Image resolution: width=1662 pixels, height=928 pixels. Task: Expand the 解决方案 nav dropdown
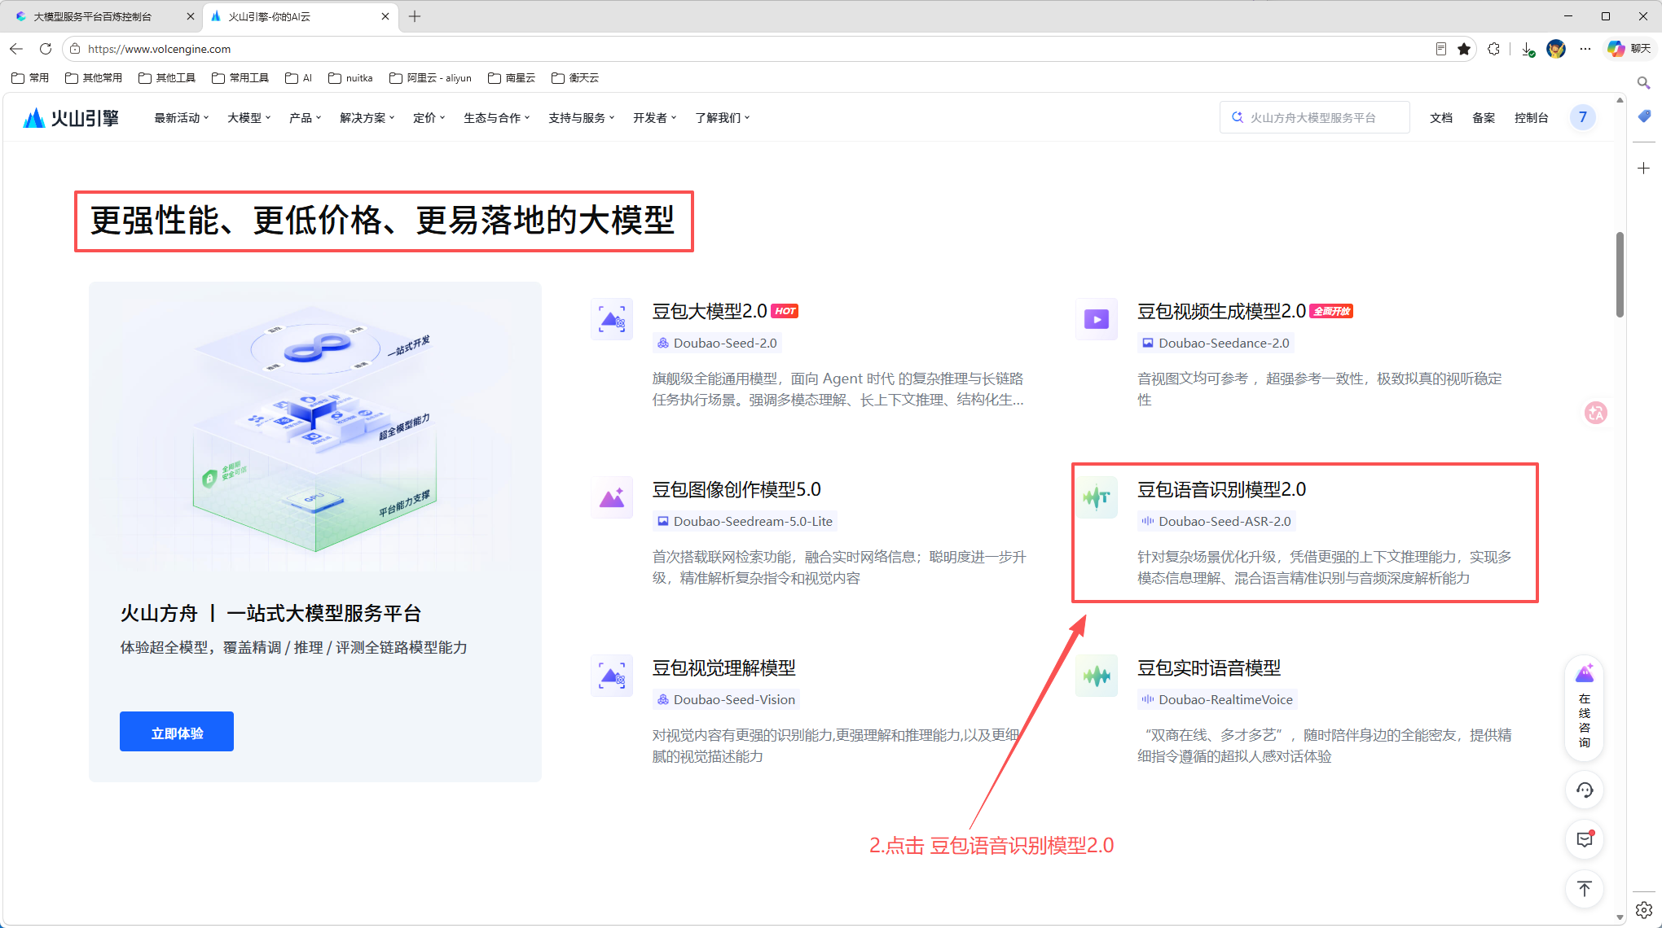pos(367,118)
